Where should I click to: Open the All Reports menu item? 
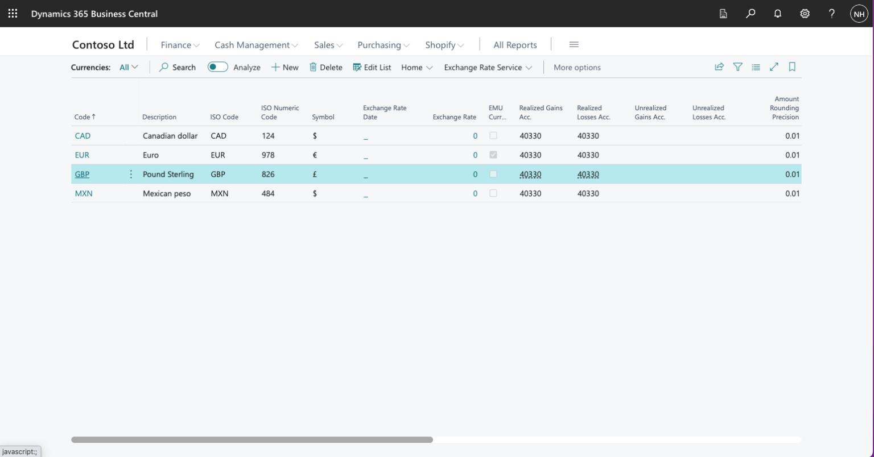[x=515, y=45]
